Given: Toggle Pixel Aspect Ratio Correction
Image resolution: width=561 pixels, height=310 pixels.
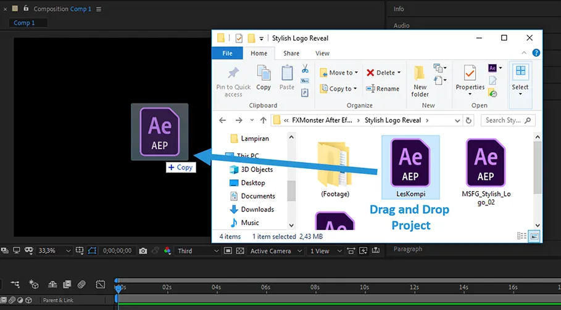Looking at the screenshot, I should pos(351,251).
